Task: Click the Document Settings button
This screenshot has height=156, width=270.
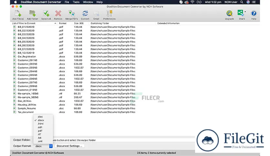Action: [69, 146]
